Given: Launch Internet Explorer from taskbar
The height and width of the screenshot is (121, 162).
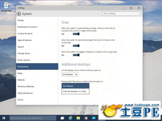Looking at the screenshot, I should [70, 118].
